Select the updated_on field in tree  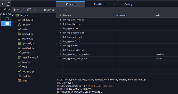tap(28, 43)
